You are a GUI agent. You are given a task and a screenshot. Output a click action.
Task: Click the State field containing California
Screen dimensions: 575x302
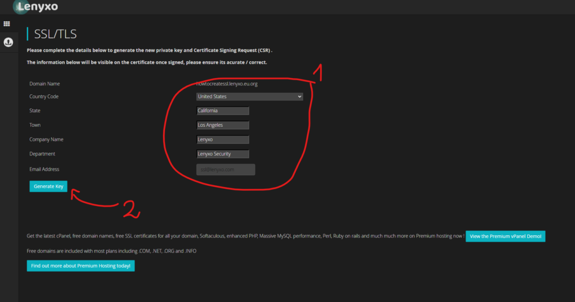click(x=222, y=111)
